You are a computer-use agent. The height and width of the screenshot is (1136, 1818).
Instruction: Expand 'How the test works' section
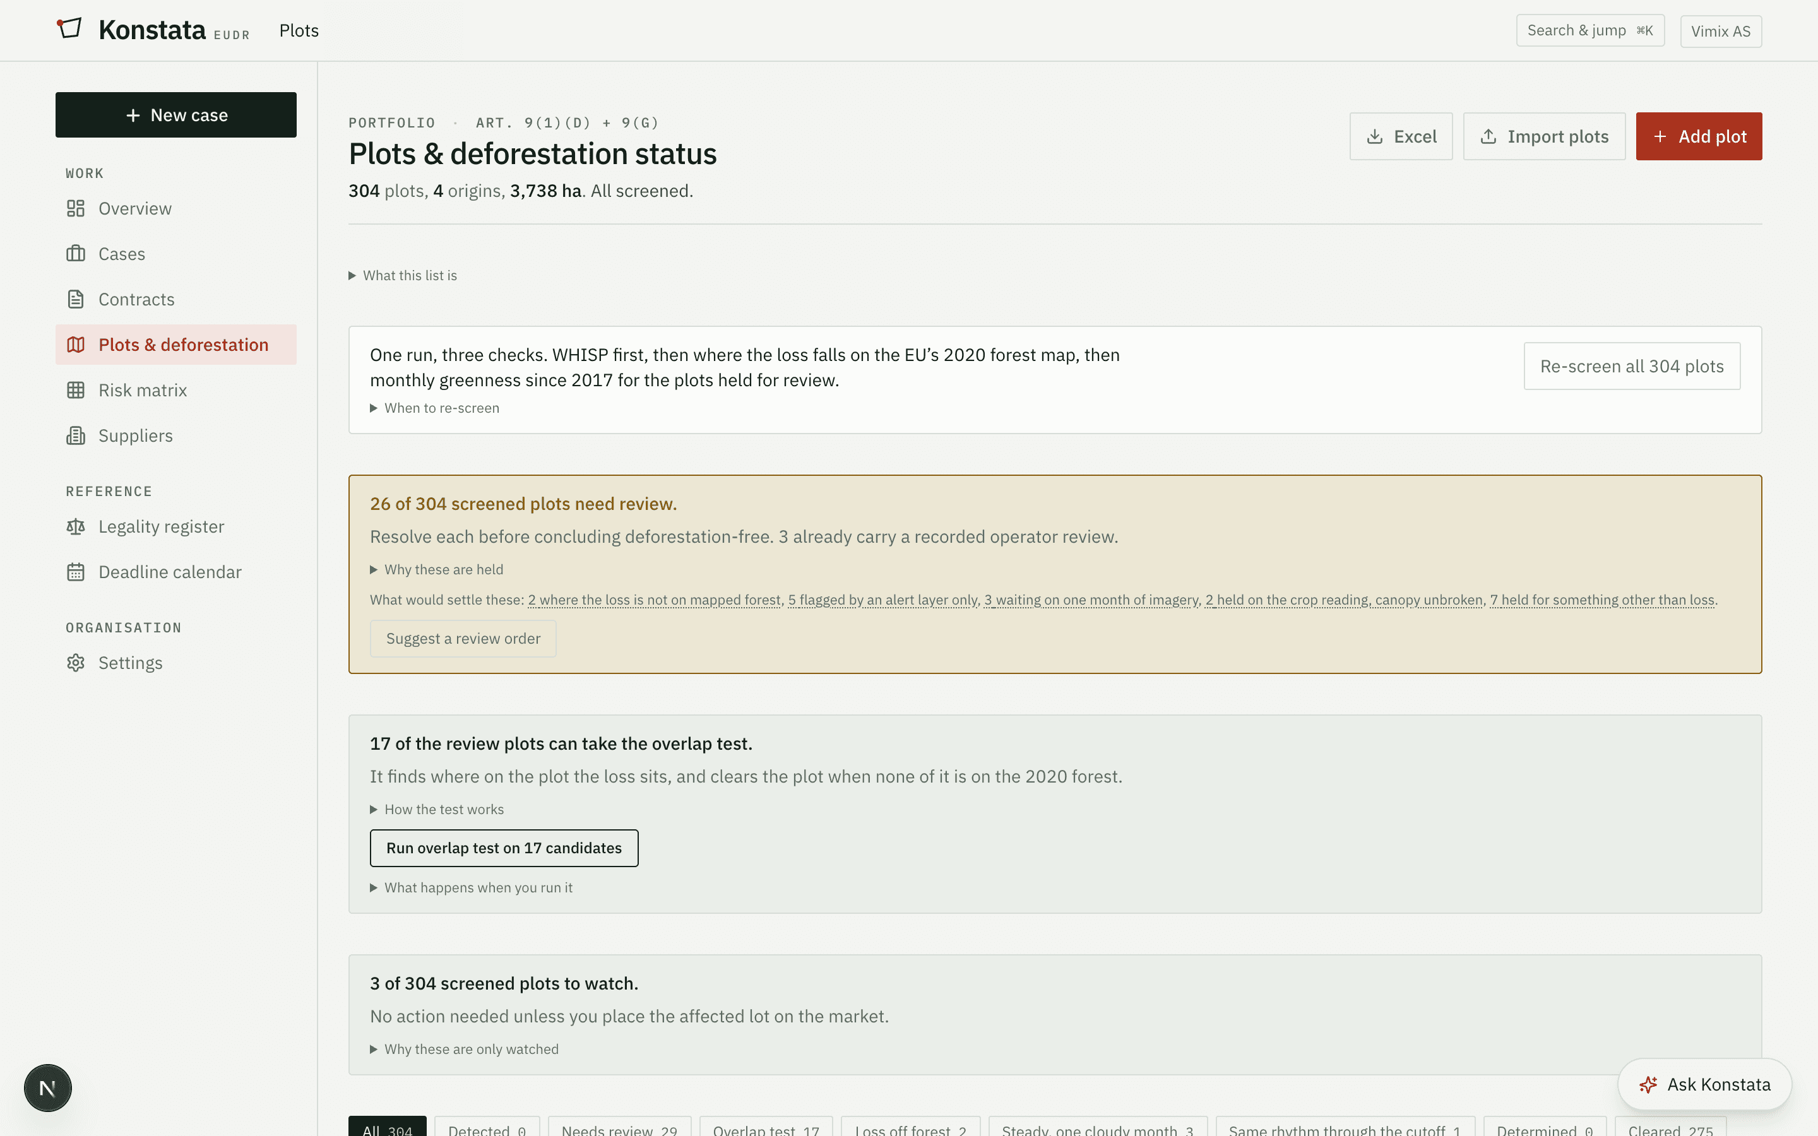437,809
